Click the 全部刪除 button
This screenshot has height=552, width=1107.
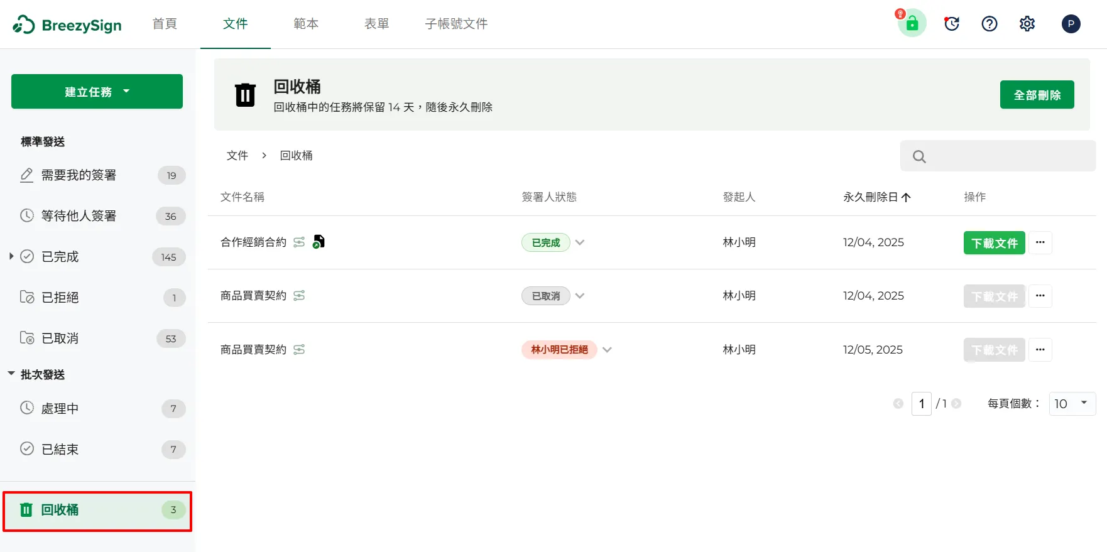pyautogui.click(x=1037, y=95)
